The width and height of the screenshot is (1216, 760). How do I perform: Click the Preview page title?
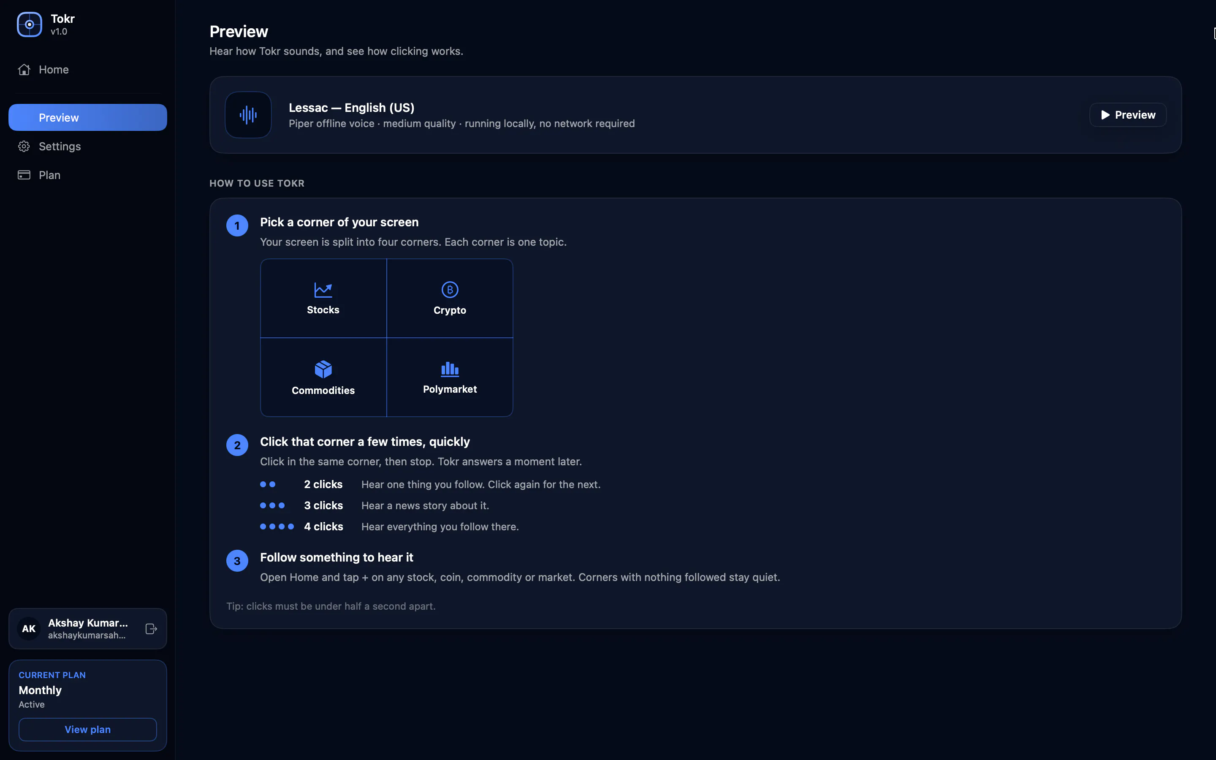pyautogui.click(x=239, y=32)
